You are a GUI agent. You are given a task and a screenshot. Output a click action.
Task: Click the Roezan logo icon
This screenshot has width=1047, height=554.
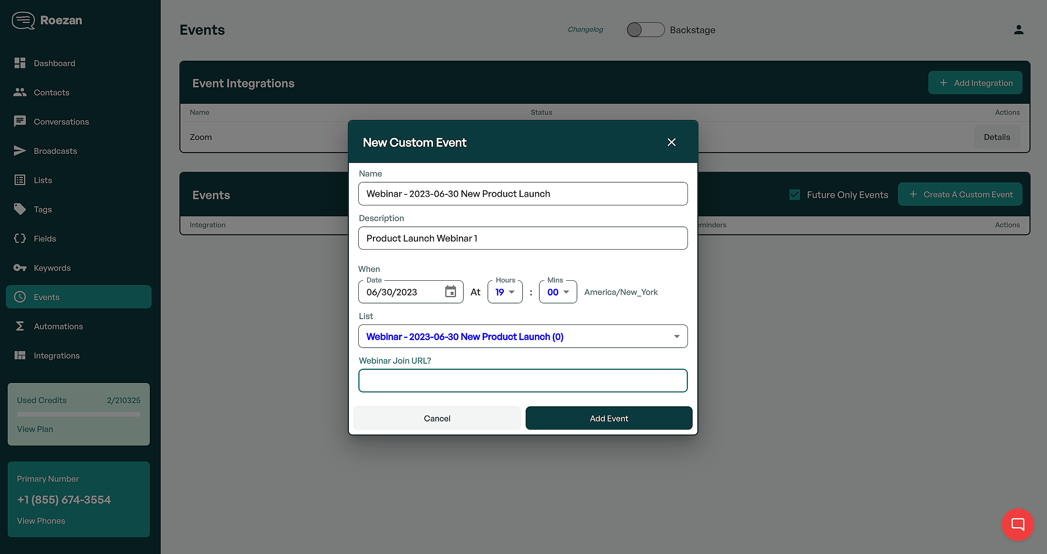click(x=23, y=20)
